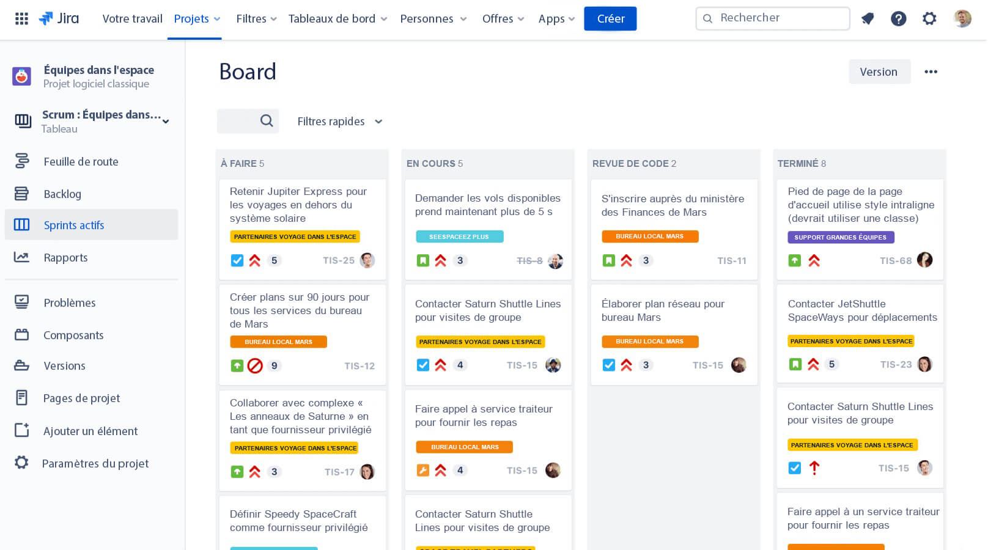Expand the Filtres rapides dropdown
Screen dimensions: 988x550
(x=340, y=122)
